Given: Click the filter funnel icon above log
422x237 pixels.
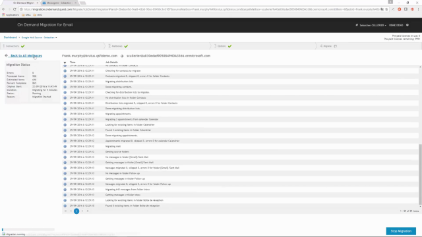Looking at the screenshot, I should click(x=65, y=63).
